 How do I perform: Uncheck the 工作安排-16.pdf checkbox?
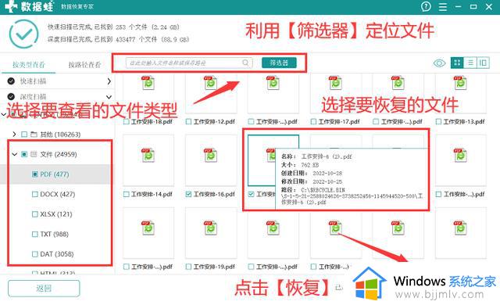pos(188,194)
